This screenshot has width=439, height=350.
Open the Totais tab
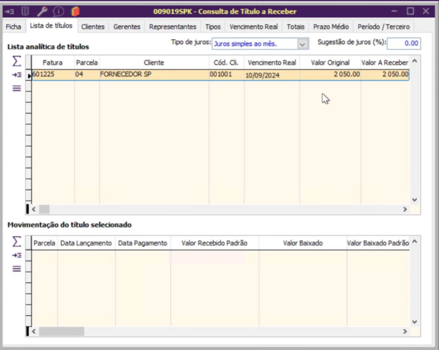(296, 27)
